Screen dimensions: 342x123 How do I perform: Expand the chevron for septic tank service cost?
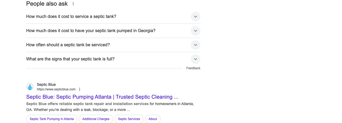pyautogui.click(x=196, y=17)
